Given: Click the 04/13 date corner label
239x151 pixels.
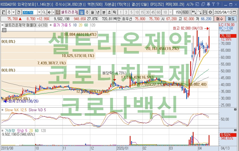Looking at the screenshot, I should point(225,148).
